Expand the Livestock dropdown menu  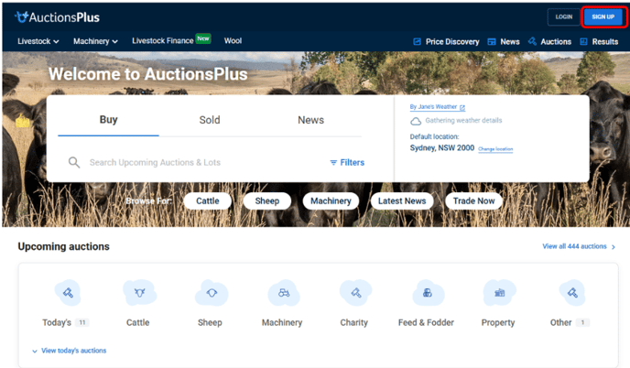point(38,41)
